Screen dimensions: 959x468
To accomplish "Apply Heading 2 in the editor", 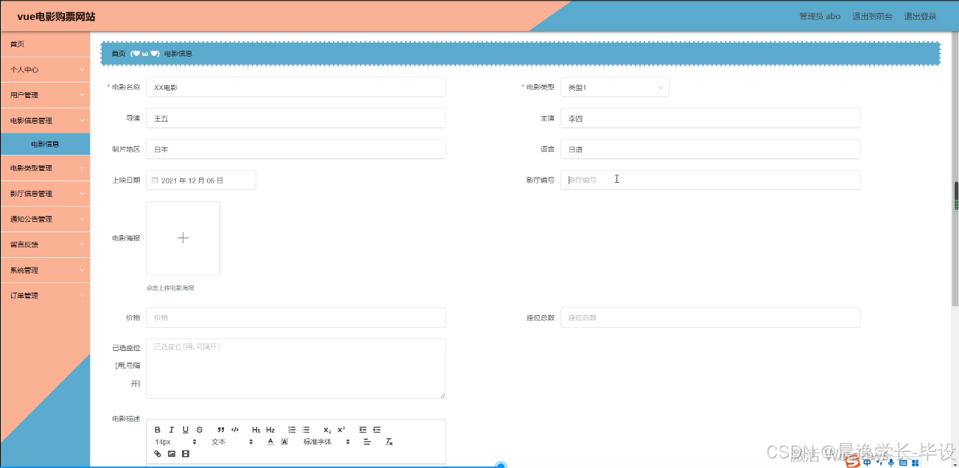I will pyautogui.click(x=270, y=430).
